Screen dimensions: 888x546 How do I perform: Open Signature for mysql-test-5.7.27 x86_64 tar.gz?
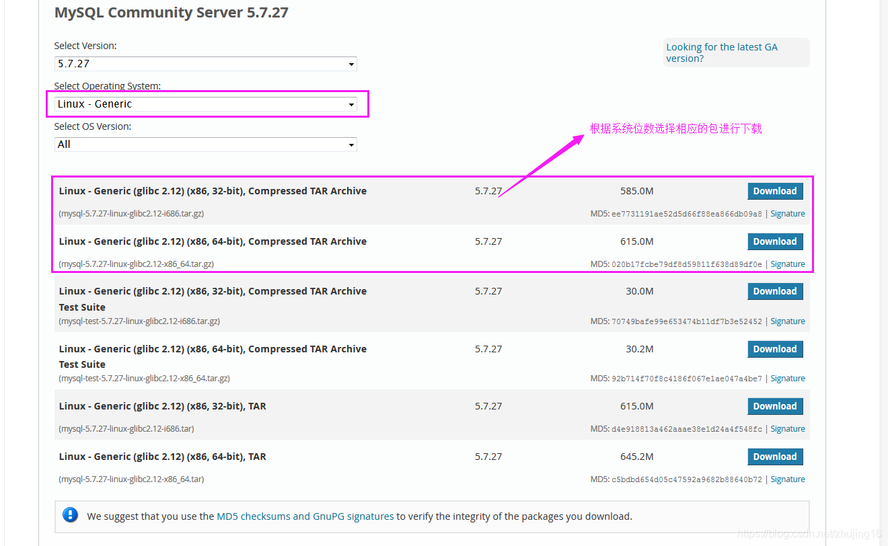788,379
